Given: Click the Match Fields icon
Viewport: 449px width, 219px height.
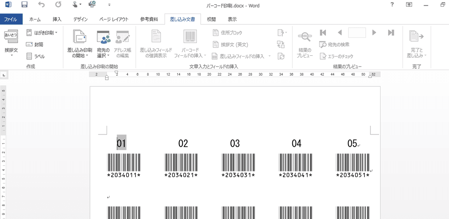Looking at the screenshot, I should coord(281,45).
